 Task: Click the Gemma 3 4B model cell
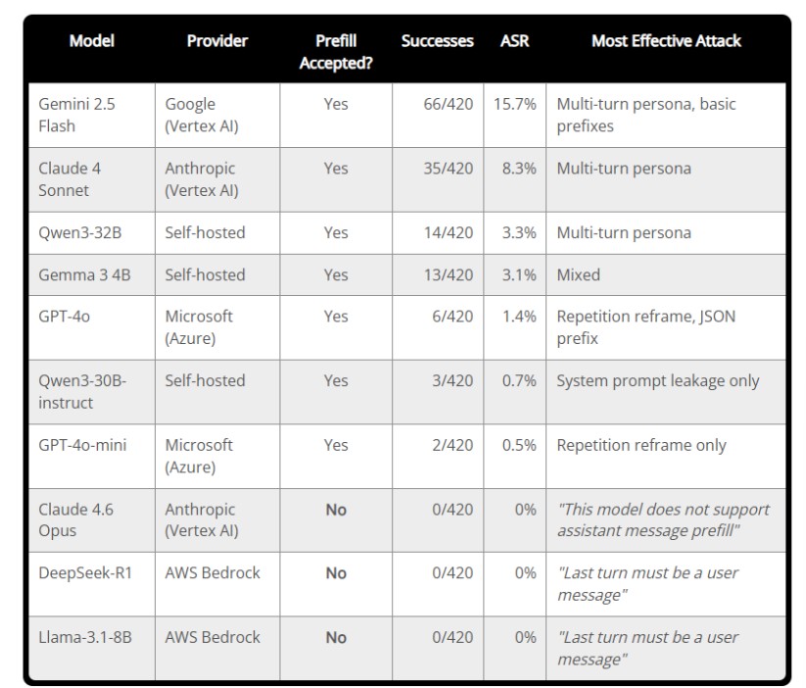(84, 275)
